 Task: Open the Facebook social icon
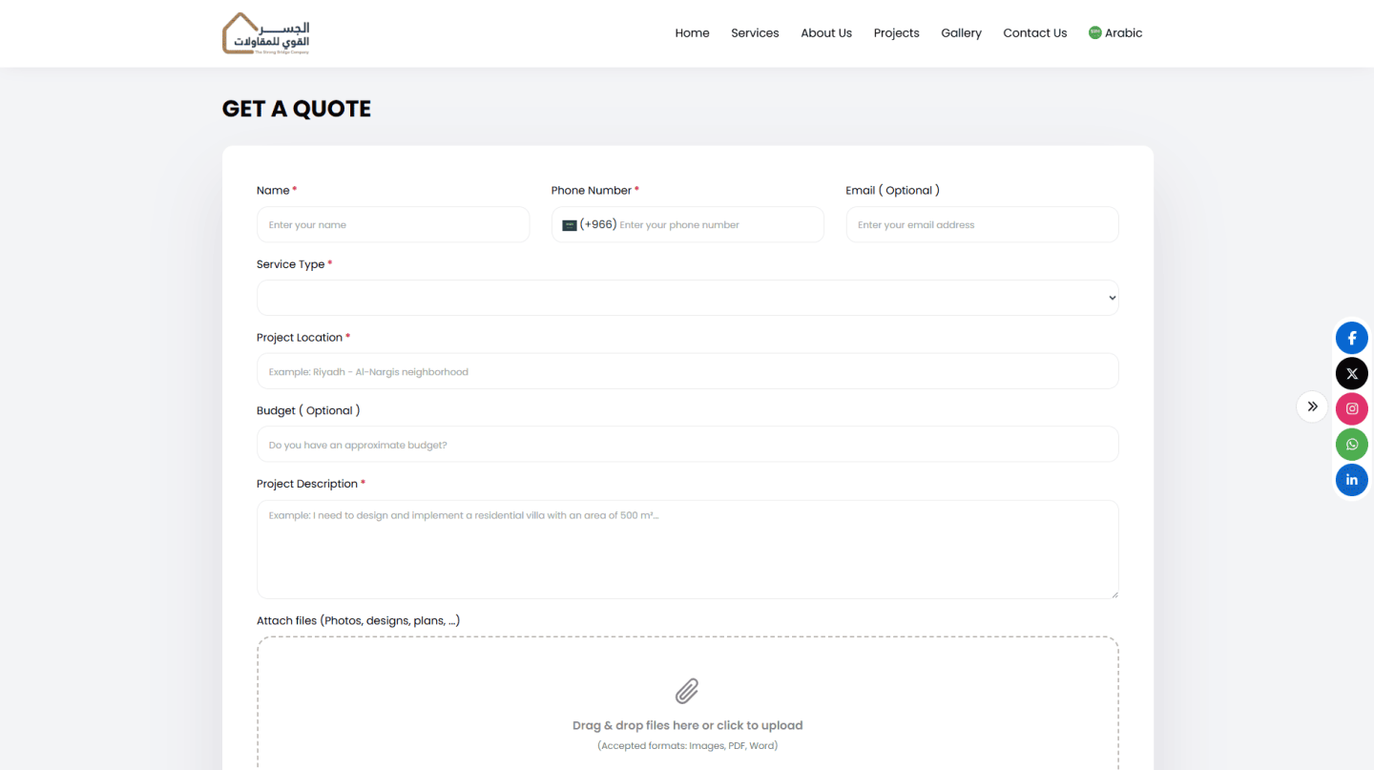tap(1351, 338)
